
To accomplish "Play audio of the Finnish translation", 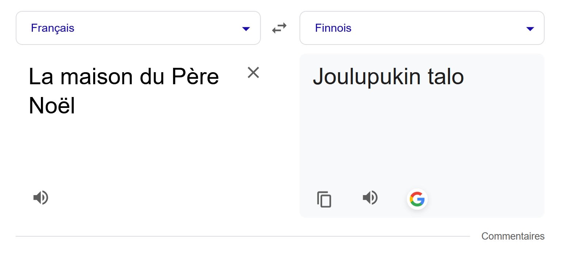I will (x=370, y=198).
